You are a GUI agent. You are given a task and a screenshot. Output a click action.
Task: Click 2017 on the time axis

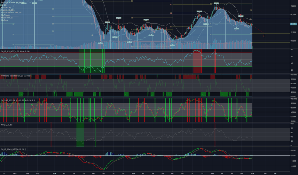[173, 173]
